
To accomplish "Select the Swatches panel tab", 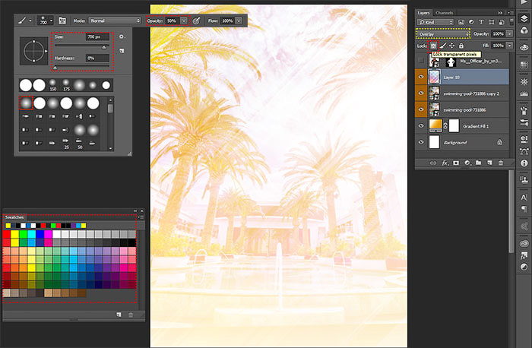I will pos(14,217).
